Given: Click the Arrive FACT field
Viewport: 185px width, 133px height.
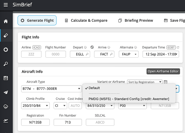Looking at the screenshot, I should tap(104, 54).
